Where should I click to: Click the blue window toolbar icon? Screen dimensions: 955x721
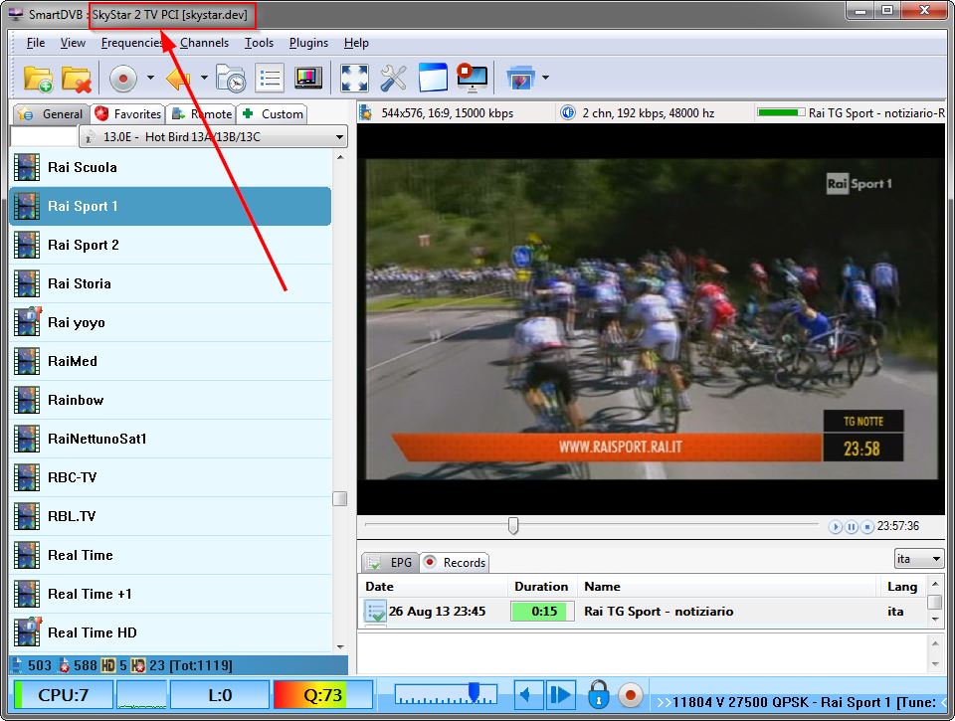433,78
